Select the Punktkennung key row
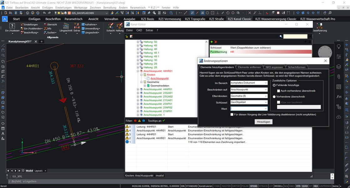The width and height of the screenshot is (350, 188). pyautogui.click(x=260, y=52)
